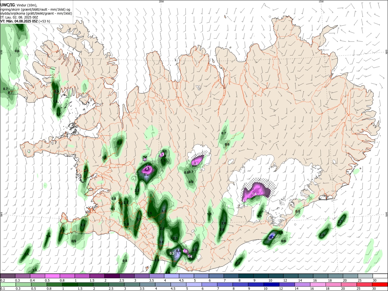Click the 1.4 value offshore southwest
This screenshot has height=291, width=388.
tap(48, 236)
